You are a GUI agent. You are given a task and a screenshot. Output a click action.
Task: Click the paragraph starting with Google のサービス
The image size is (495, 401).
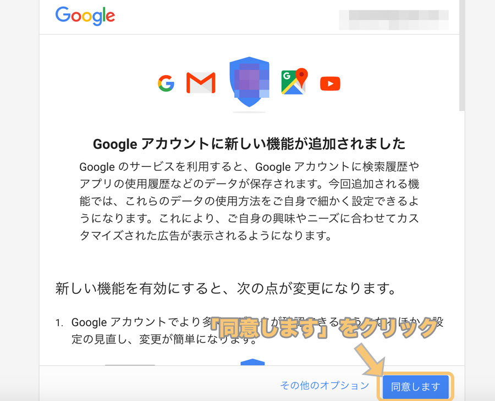[249, 201]
